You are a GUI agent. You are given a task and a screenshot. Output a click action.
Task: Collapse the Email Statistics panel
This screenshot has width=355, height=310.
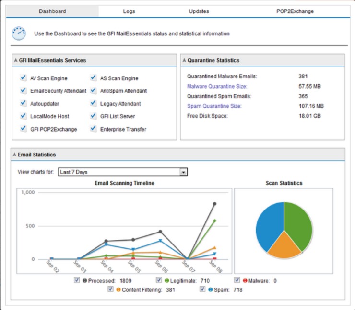(14, 155)
